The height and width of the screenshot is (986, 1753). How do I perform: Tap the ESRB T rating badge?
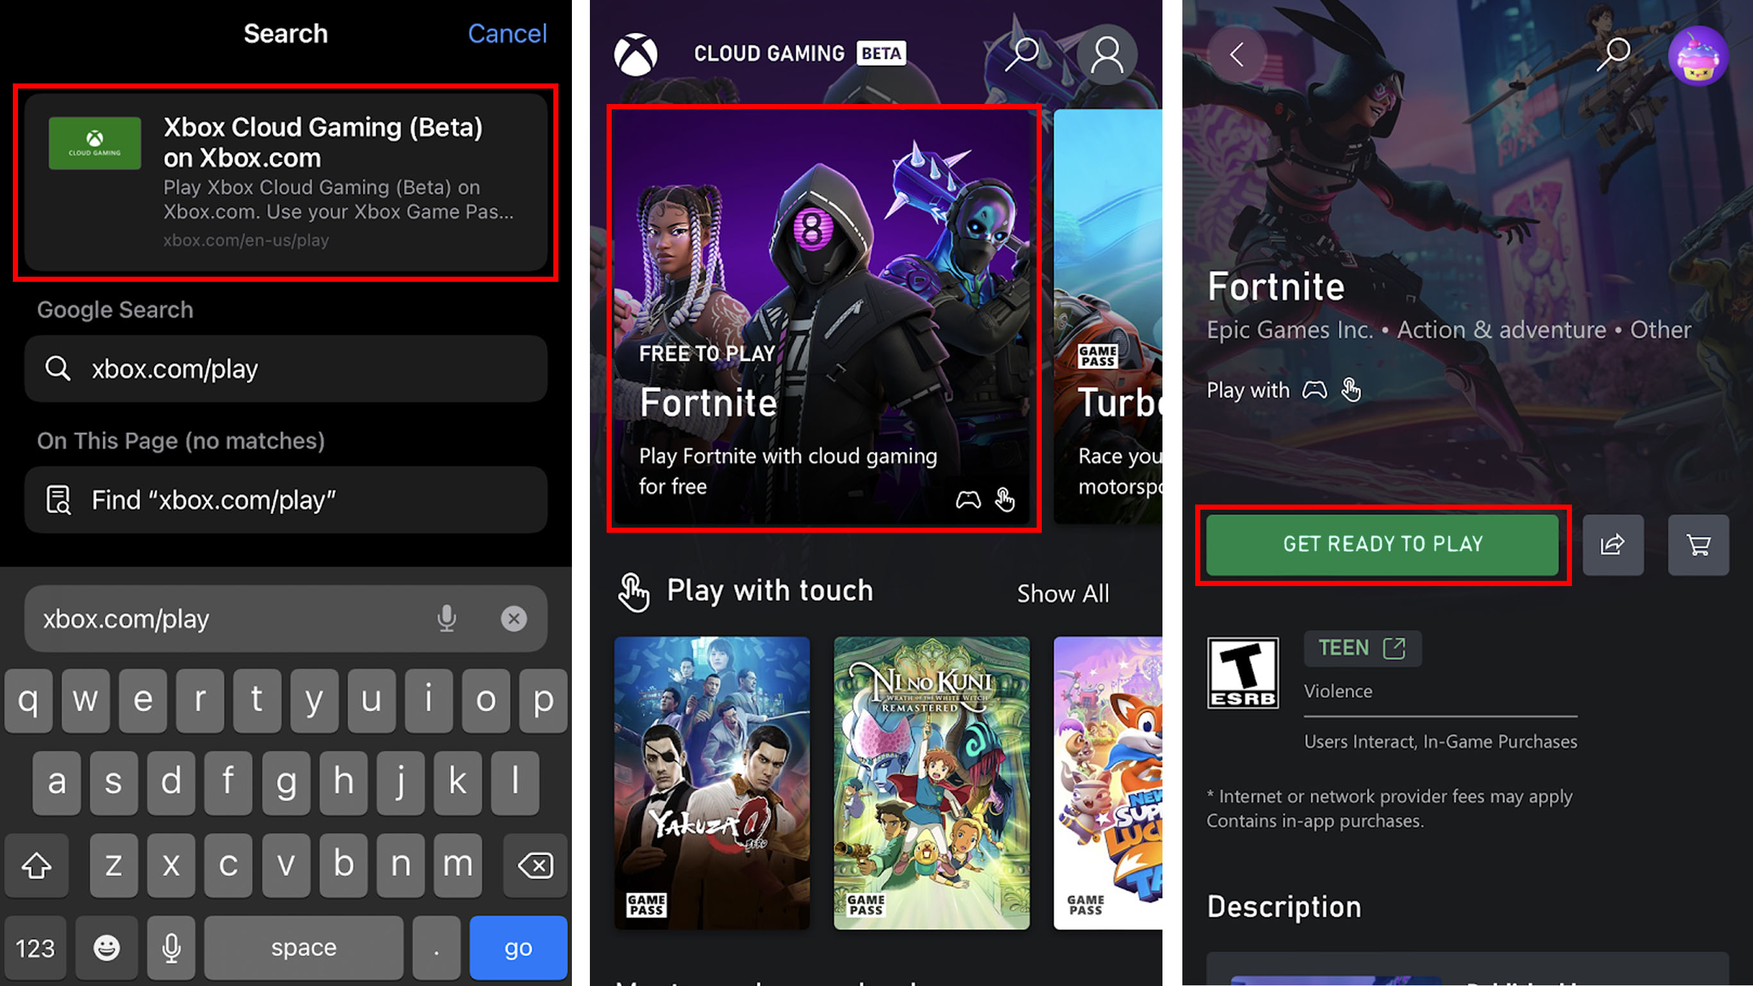[1243, 673]
